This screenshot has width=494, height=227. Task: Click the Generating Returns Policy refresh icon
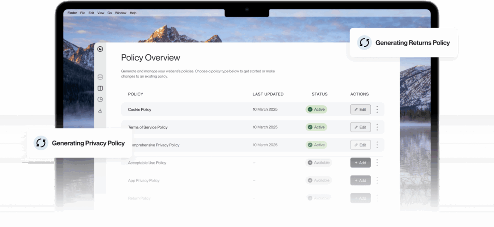(x=365, y=42)
